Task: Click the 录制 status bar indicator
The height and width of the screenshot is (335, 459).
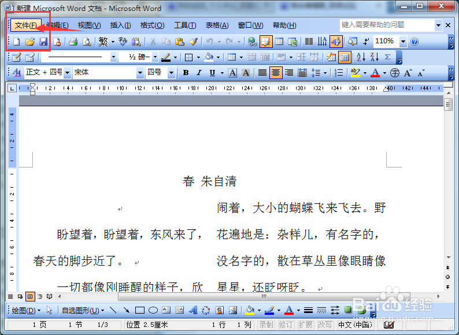Action: (x=266, y=325)
